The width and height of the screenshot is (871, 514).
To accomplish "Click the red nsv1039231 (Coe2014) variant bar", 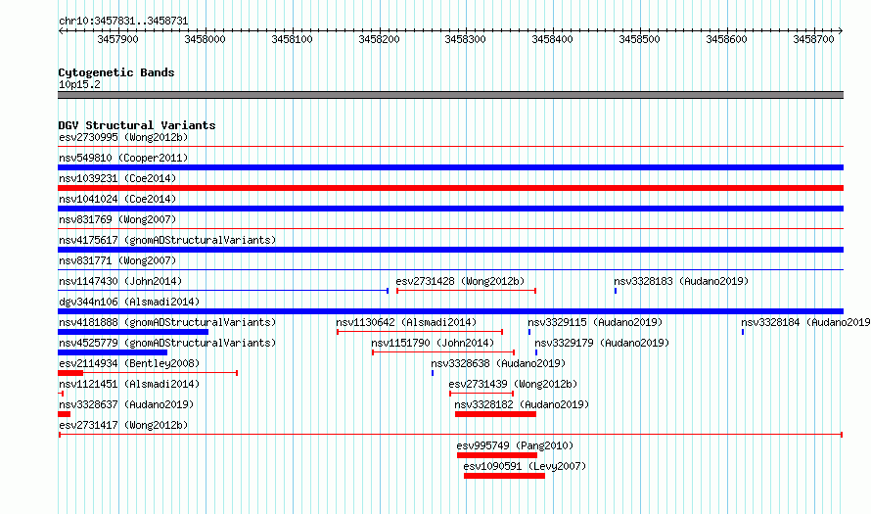I will 450,188.
